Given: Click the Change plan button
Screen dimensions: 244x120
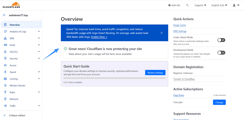Looking at the screenshot, I should [219, 102].
